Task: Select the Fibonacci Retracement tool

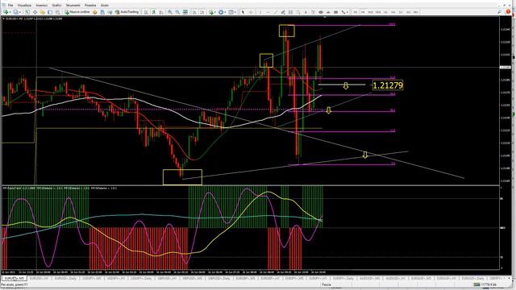Action: click(x=290, y=12)
